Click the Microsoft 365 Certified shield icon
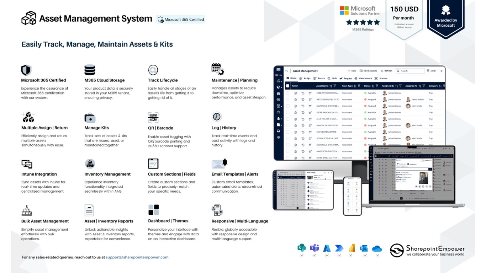486x273 pixels. pos(26,70)
